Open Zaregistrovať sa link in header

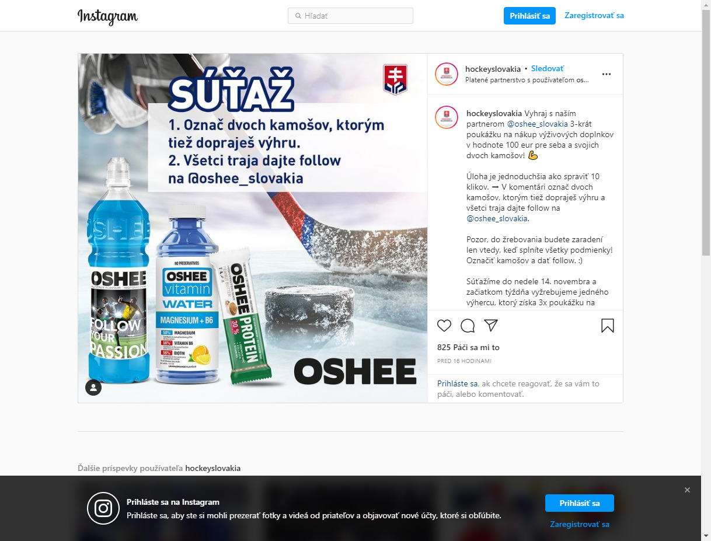point(594,16)
